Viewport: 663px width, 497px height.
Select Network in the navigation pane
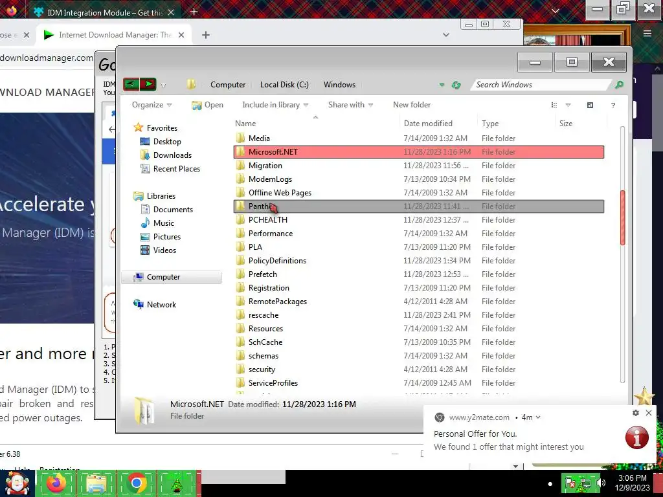[x=161, y=304]
